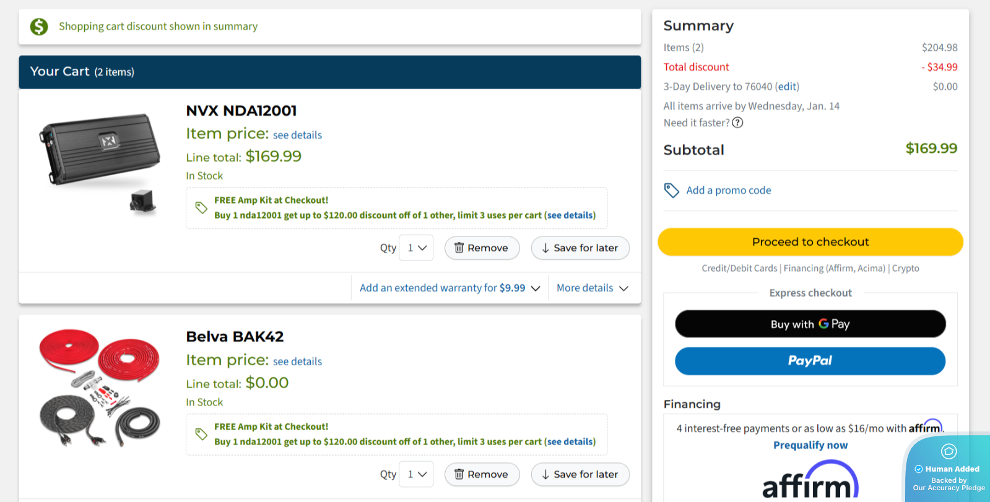Open the quantity dropdown for NVX NDA12001
This screenshot has height=502, width=990.
tap(416, 248)
